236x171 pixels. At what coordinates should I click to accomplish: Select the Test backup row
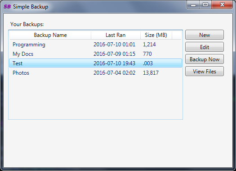pyautogui.click(x=95, y=63)
